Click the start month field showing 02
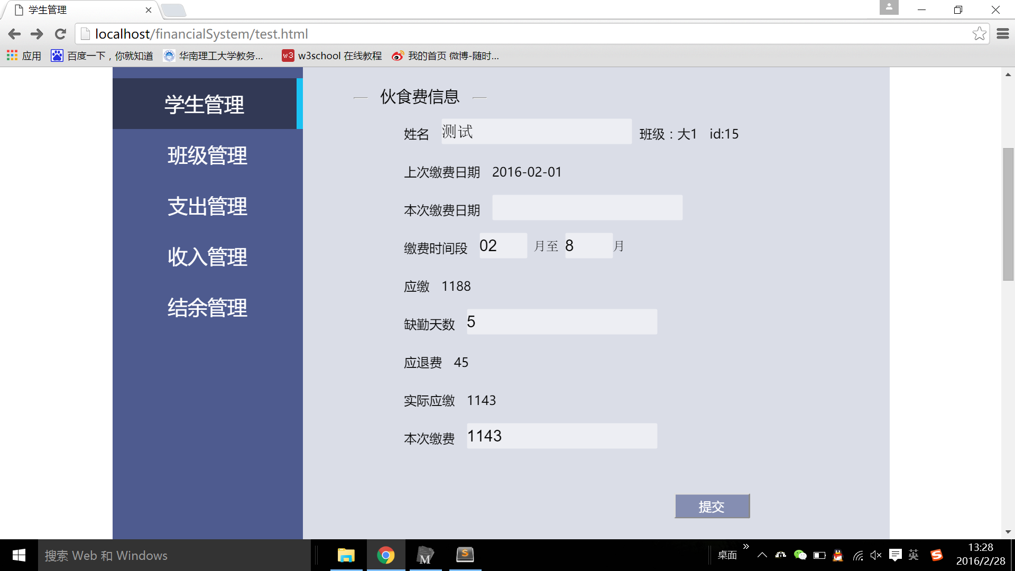 (503, 246)
